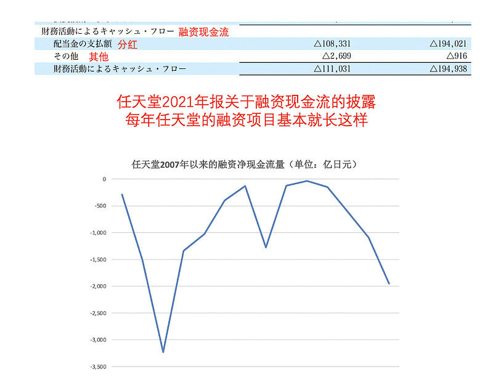Click the other value △2,699
Image resolution: width=493 pixels, height=385 pixels.
pos(336,56)
